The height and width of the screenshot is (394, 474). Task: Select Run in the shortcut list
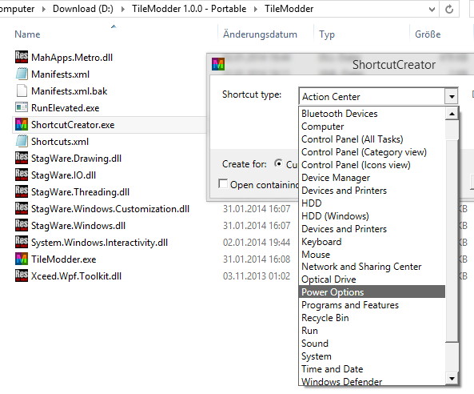(372, 331)
